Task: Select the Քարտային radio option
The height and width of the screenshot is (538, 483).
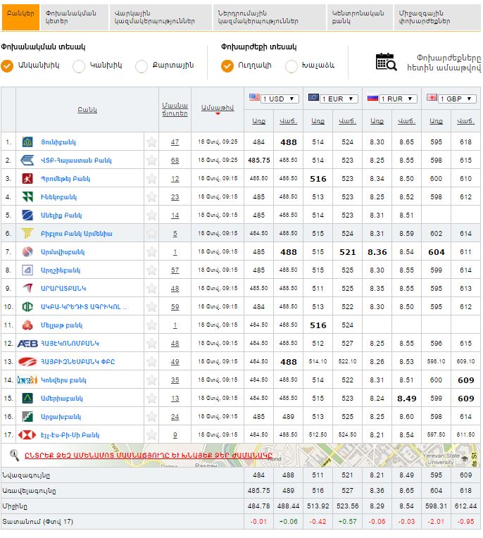Action: tap(142, 66)
